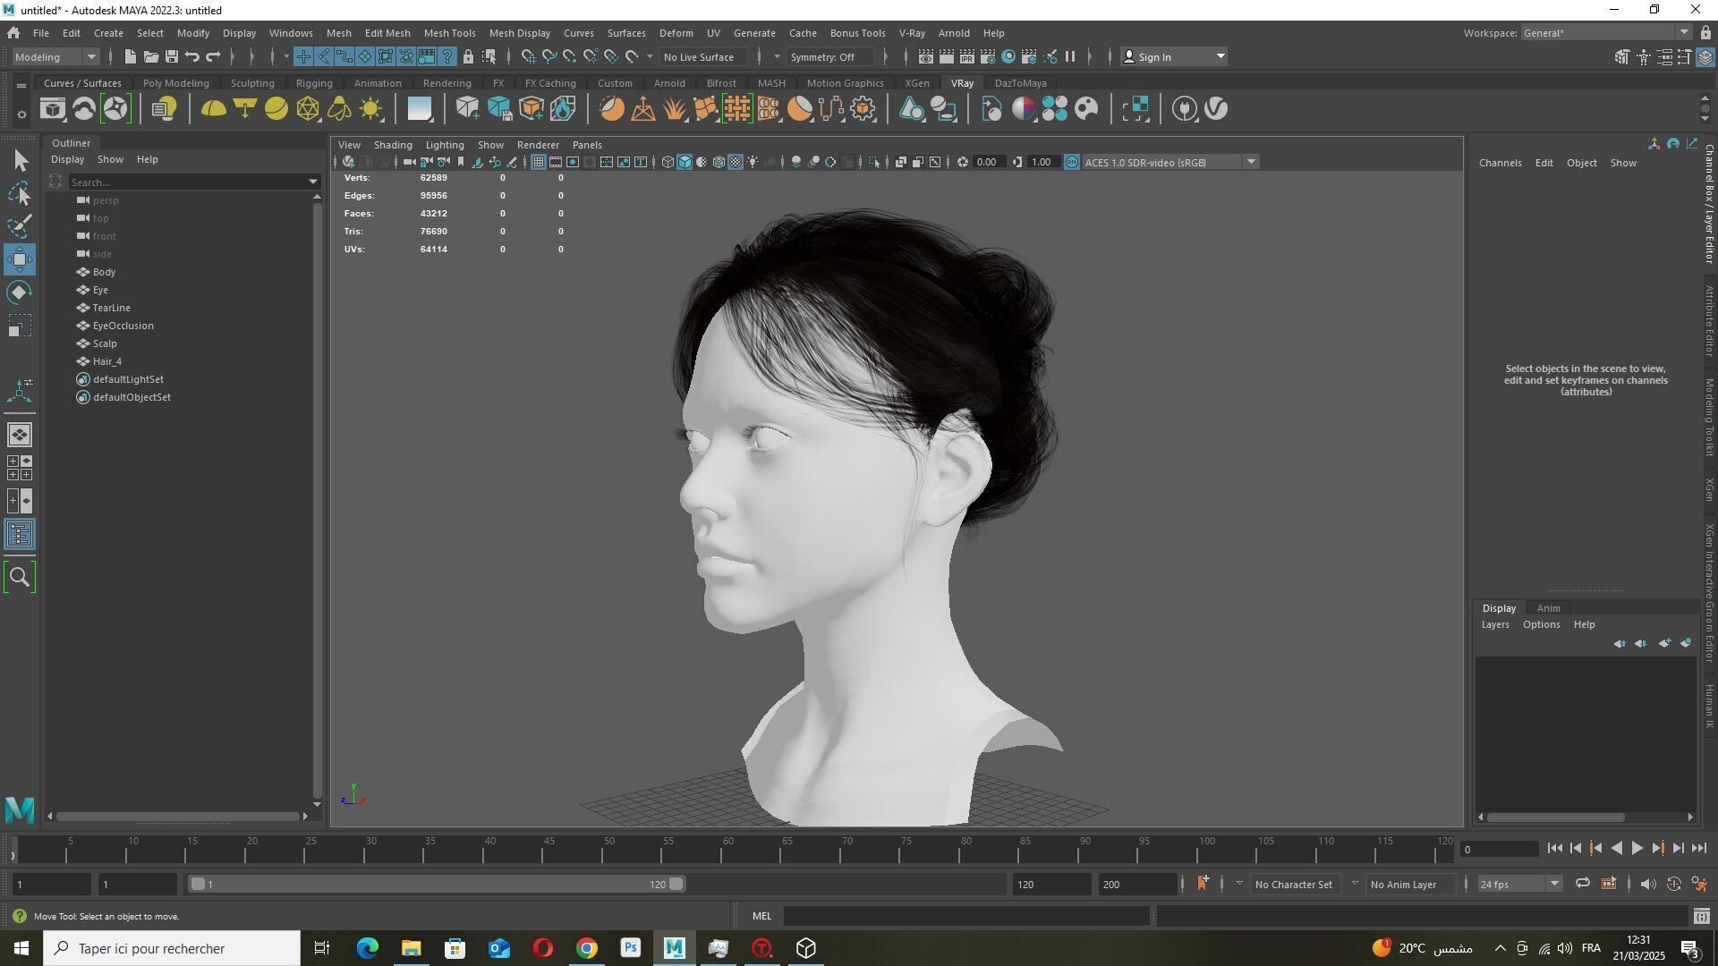The height and width of the screenshot is (966, 1718).
Task: Open the render view clapboard icon
Action: (926, 57)
